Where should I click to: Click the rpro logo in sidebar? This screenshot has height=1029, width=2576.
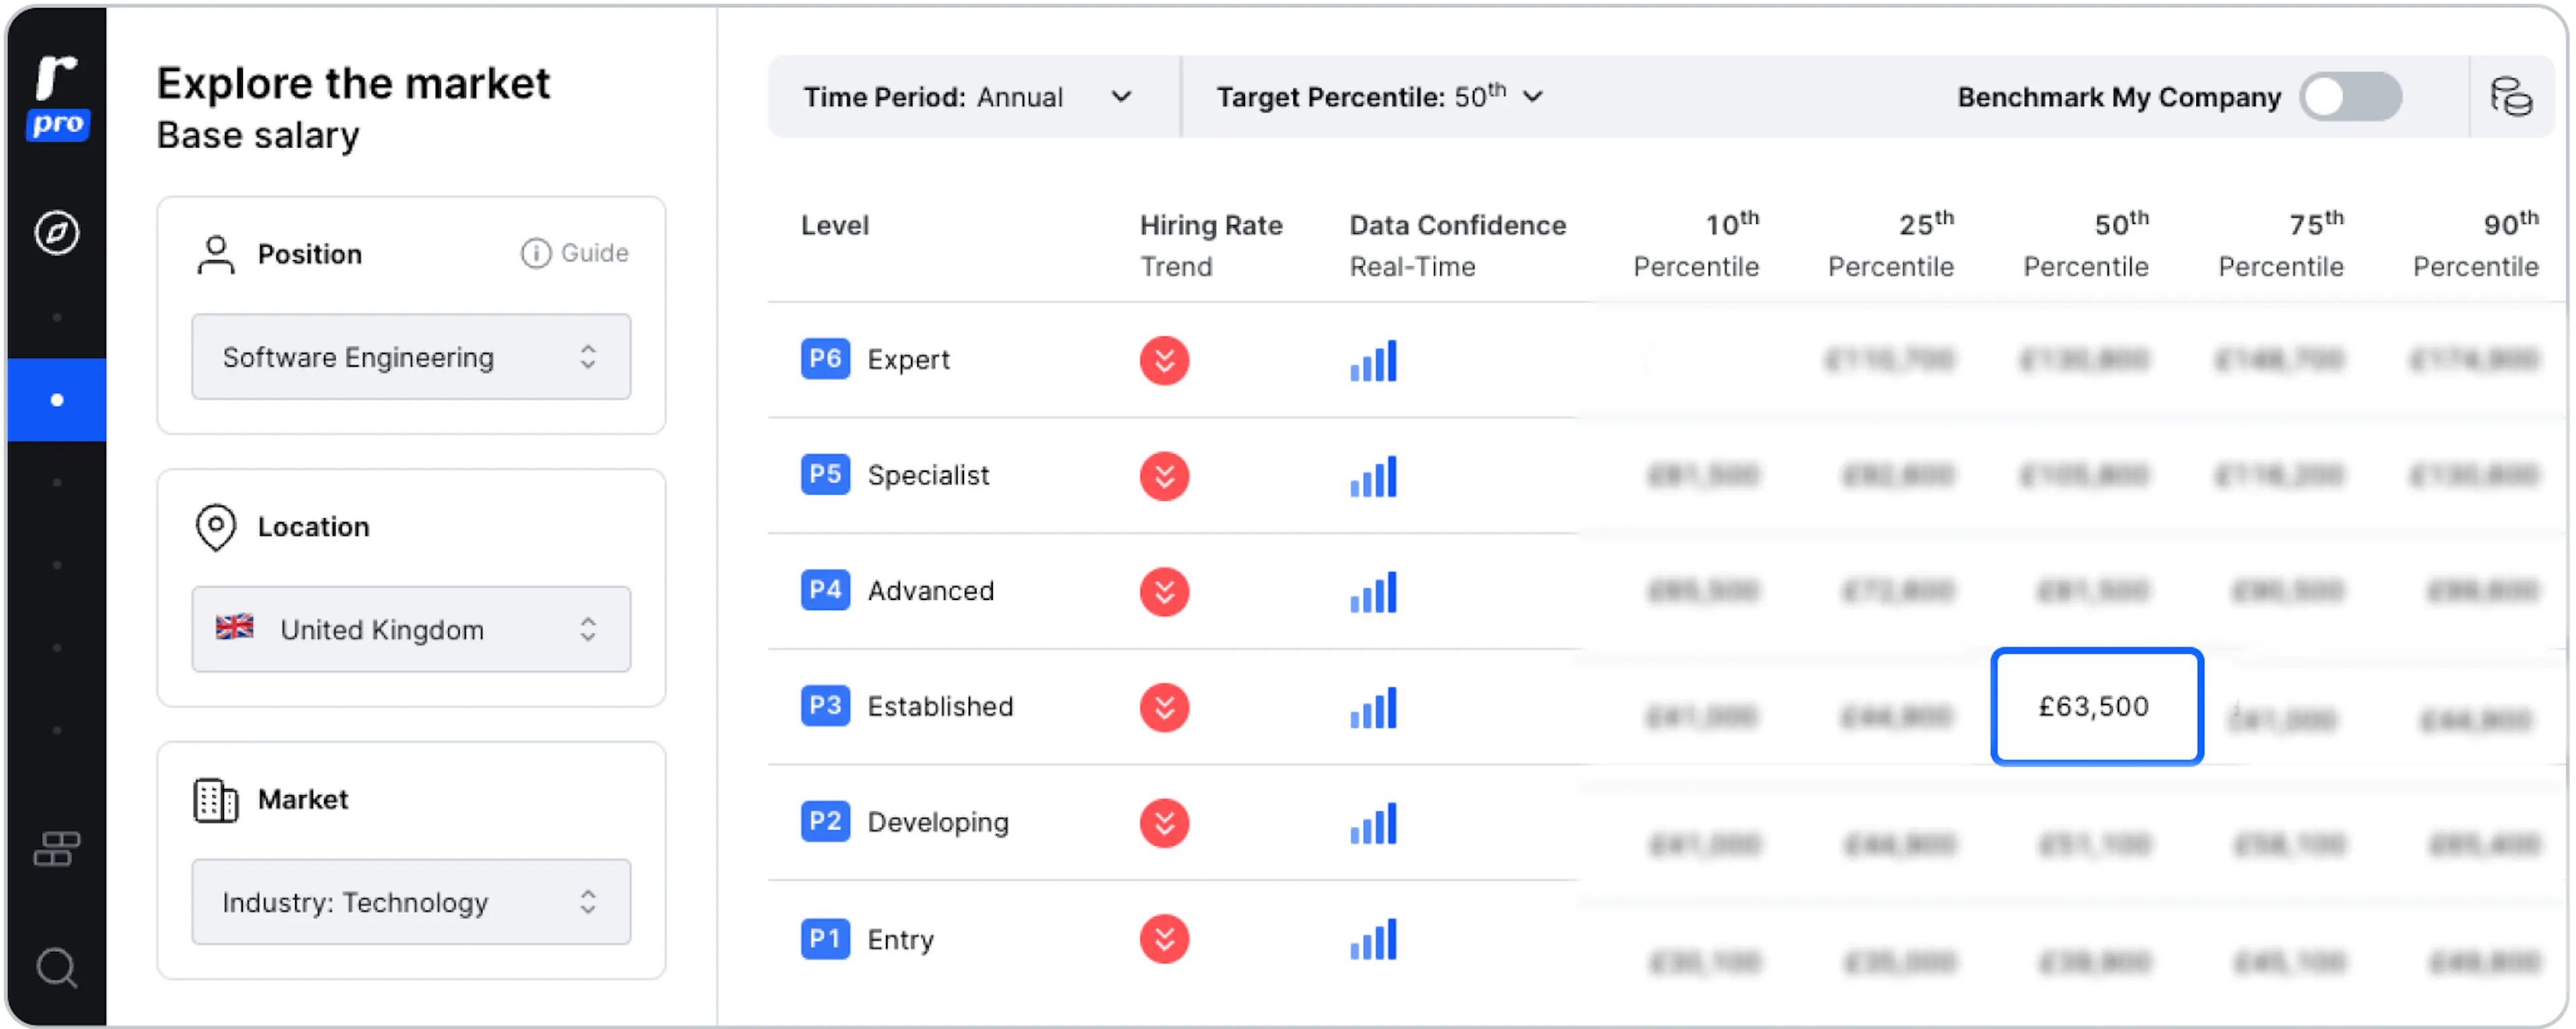(x=57, y=98)
